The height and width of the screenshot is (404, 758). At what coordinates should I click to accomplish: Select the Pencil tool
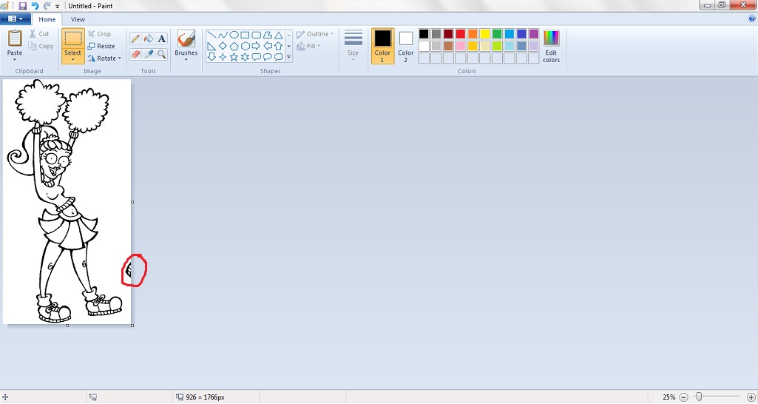pos(135,38)
